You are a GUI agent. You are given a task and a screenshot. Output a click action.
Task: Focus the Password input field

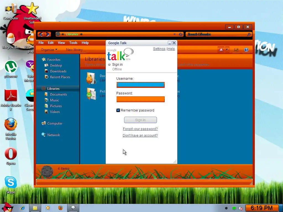point(140,99)
